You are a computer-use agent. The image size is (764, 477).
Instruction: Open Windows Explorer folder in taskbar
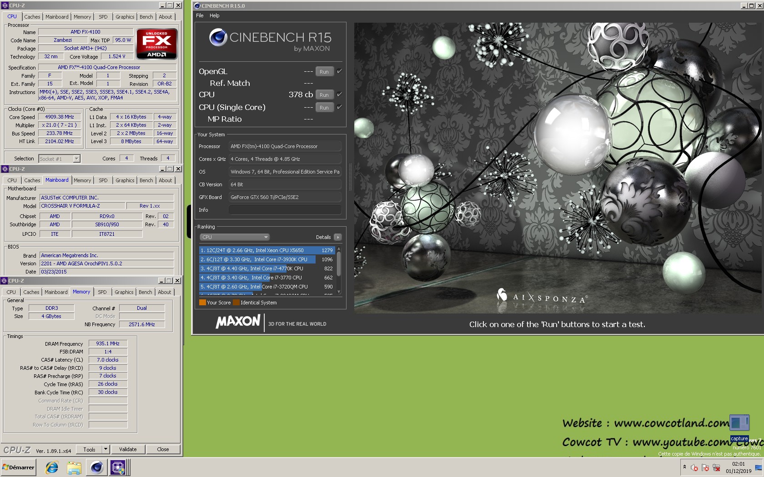pos(74,467)
